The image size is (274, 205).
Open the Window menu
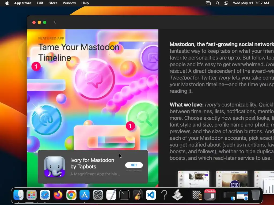tap(69, 3)
